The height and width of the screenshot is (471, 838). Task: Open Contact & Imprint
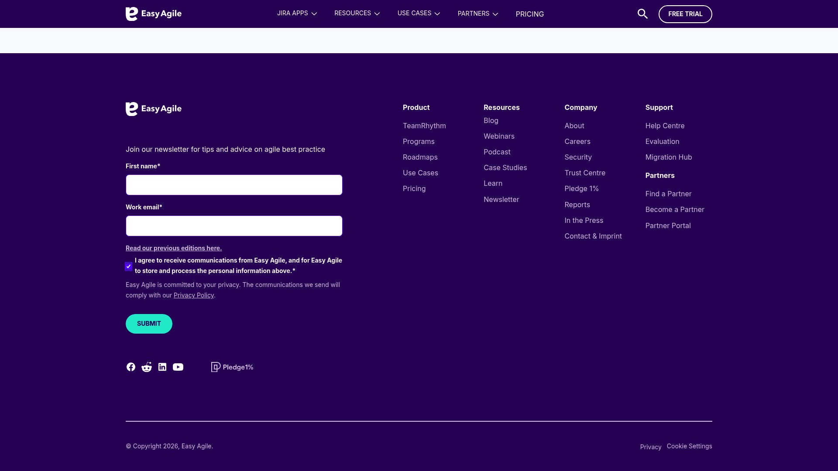tap(593, 236)
